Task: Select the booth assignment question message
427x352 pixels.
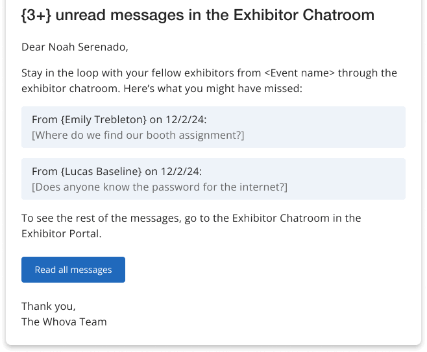Action: pos(138,135)
